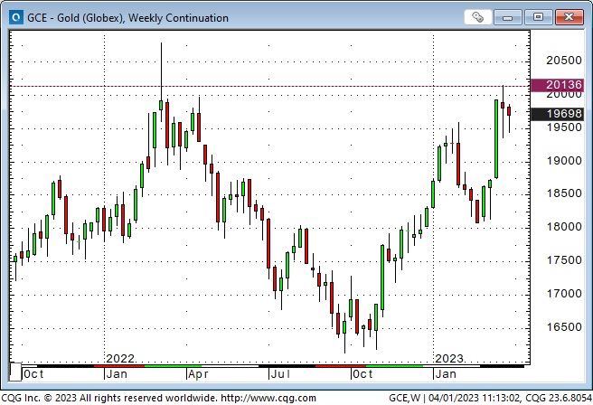Click the 19000 price axis label

(563, 161)
